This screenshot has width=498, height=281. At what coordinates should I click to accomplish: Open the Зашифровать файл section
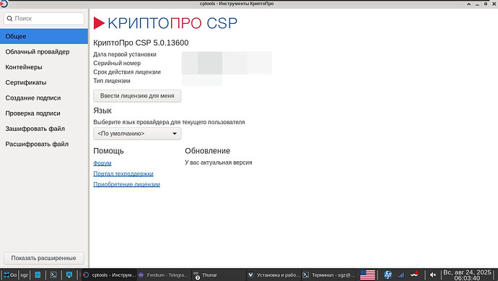pos(44,129)
